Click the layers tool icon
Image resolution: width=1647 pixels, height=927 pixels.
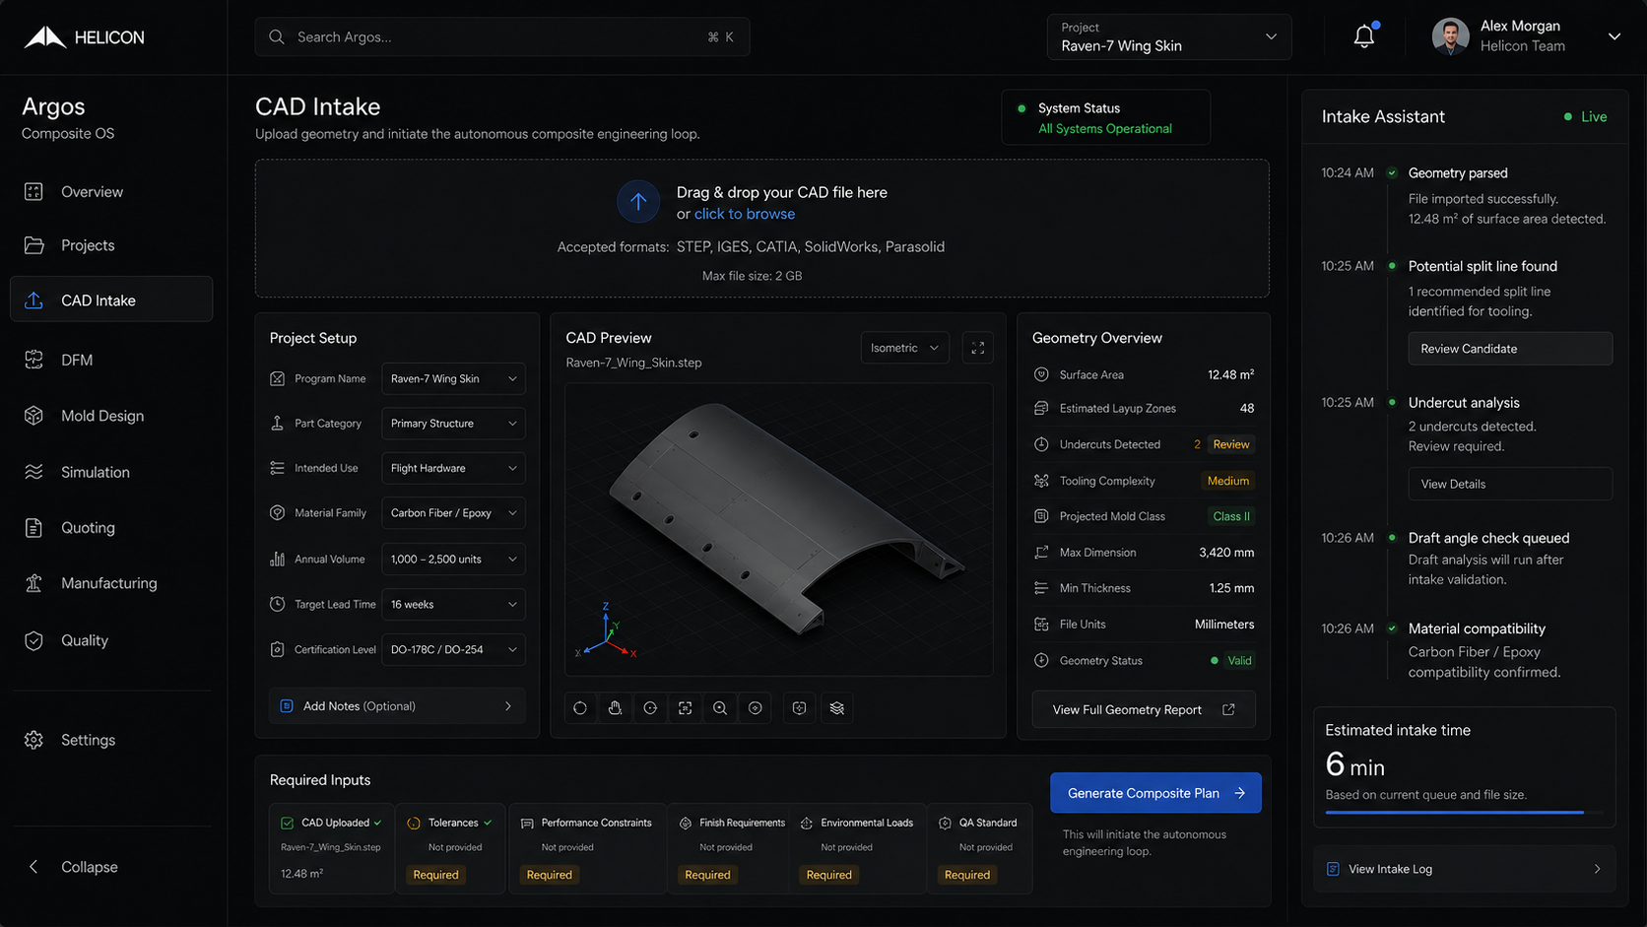pyautogui.click(x=837, y=708)
